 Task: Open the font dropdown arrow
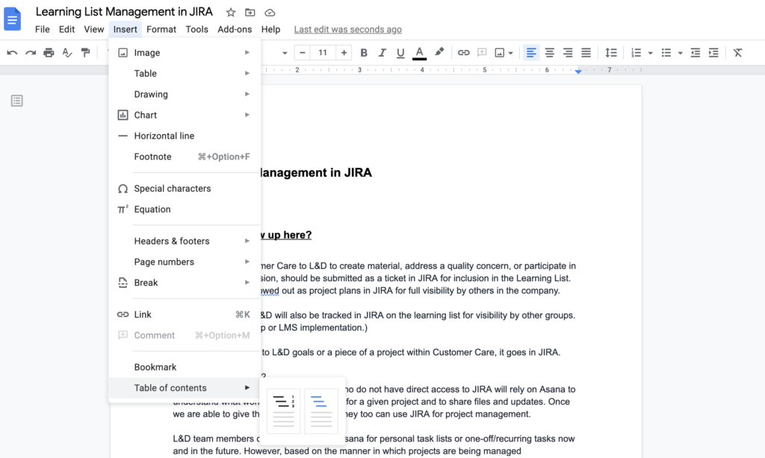[x=285, y=53]
